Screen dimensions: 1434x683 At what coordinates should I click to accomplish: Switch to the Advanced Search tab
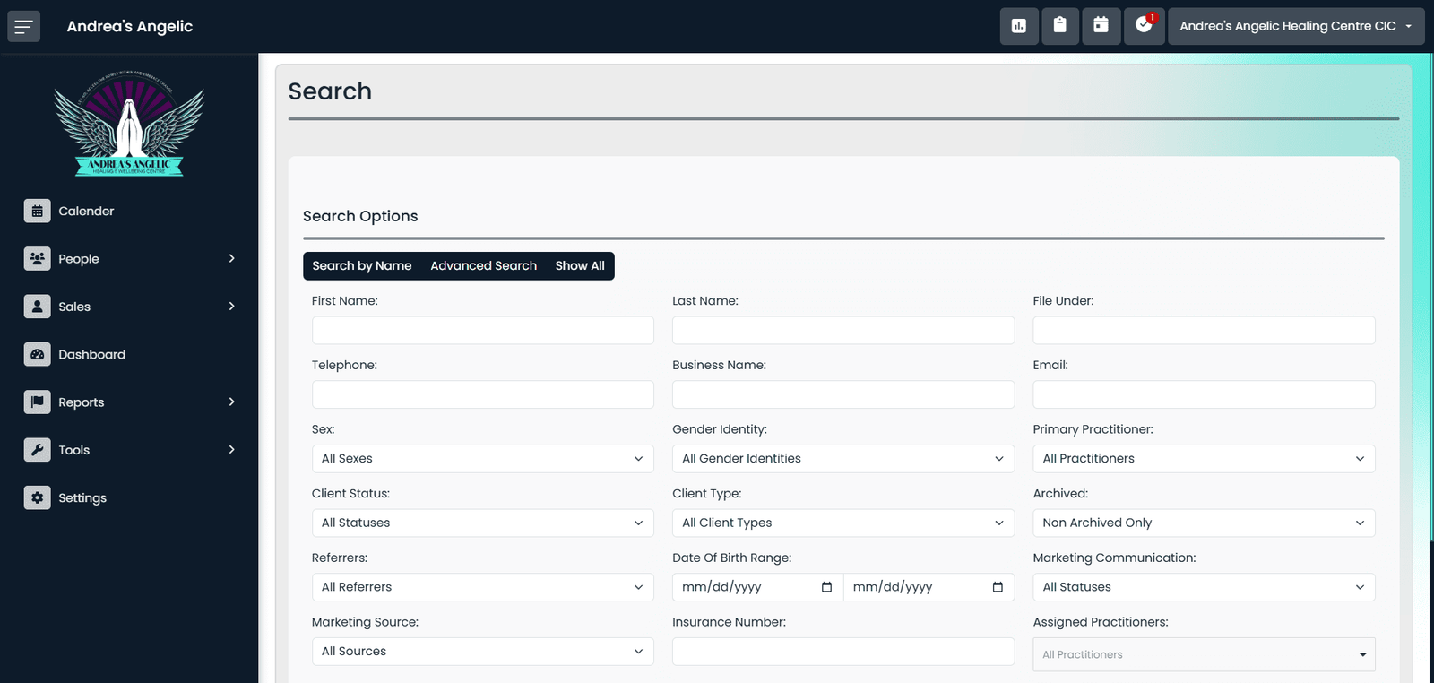point(483,266)
